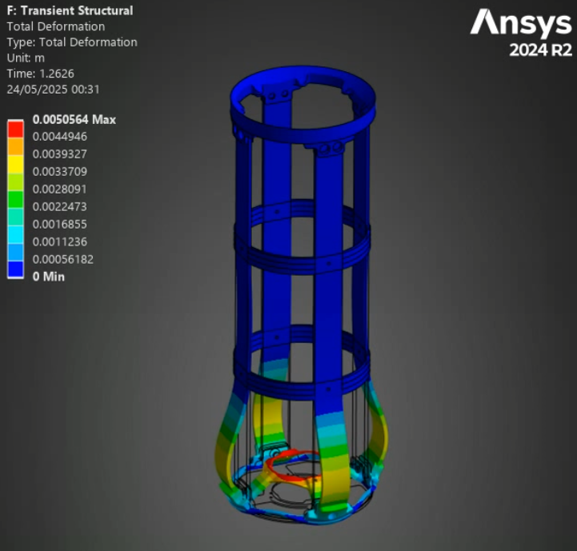Select the 0 Min legend label
The image size is (577, 551).
tap(49, 277)
